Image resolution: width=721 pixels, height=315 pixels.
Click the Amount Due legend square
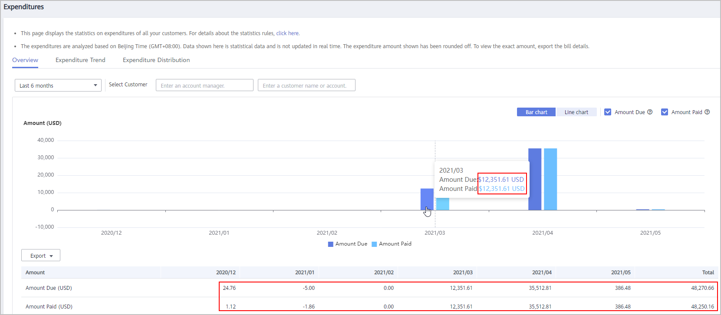tap(331, 244)
